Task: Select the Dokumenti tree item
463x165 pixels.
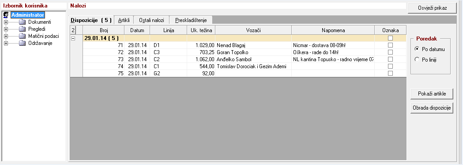Action: [40, 22]
